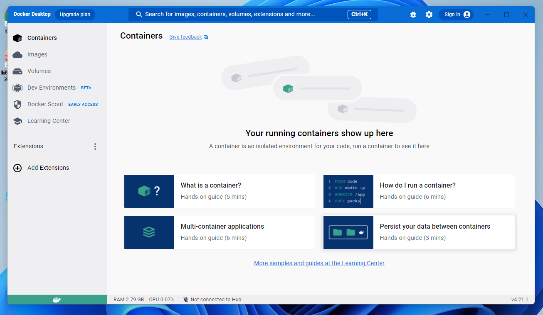Open the Multi-container applications stack thumbnail

pyautogui.click(x=149, y=232)
